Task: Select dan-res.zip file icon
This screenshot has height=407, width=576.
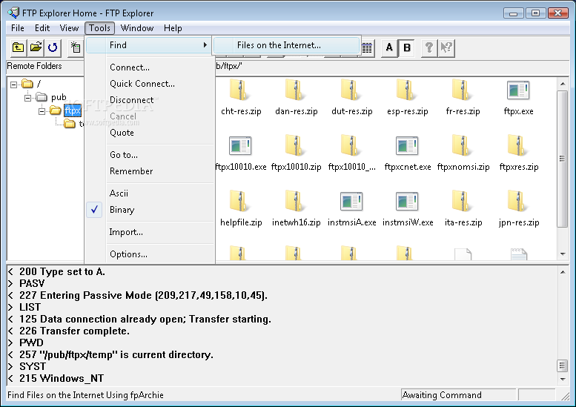Action: [296, 90]
